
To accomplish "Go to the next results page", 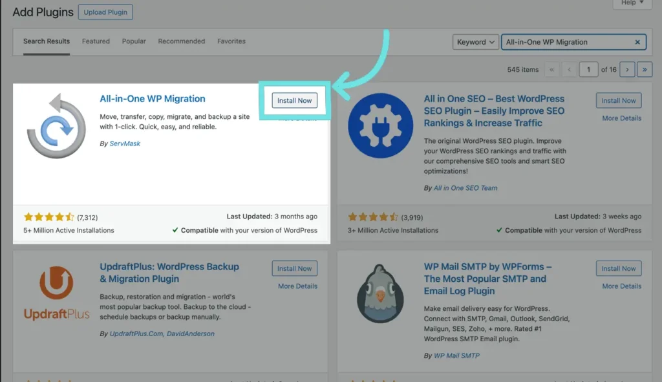I will click(x=627, y=69).
